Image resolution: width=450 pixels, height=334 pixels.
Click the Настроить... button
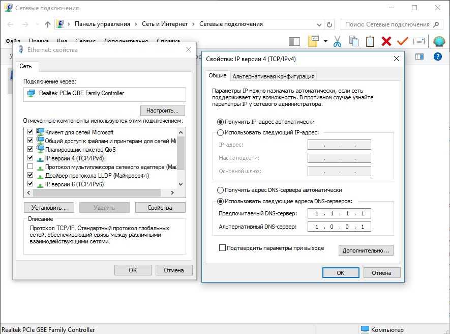coord(162,110)
